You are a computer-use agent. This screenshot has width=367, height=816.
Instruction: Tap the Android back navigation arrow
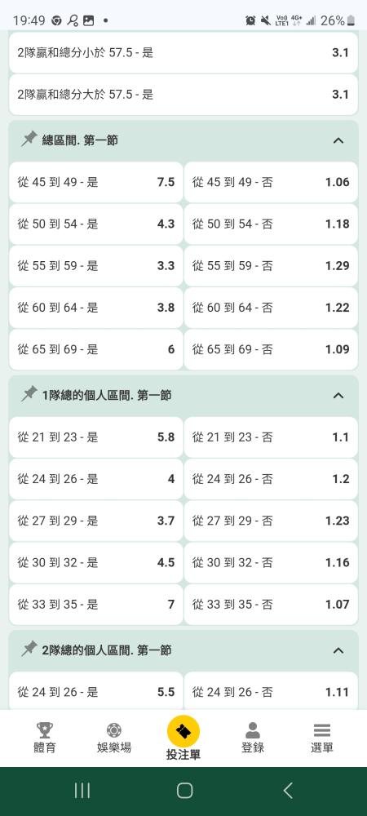288,791
